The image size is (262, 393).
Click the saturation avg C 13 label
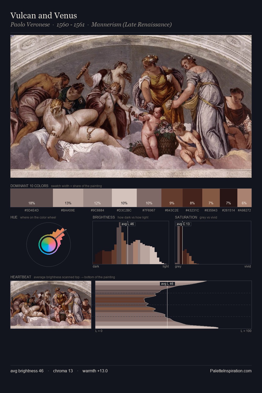[x=183, y=224]
